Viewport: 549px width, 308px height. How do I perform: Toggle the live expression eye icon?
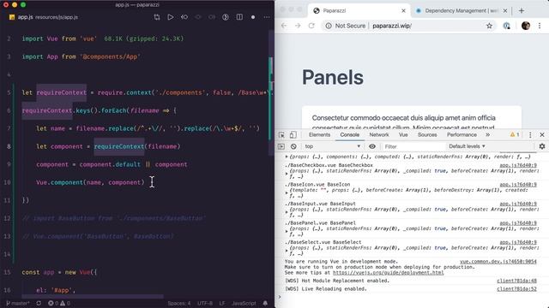click(372, 146)
